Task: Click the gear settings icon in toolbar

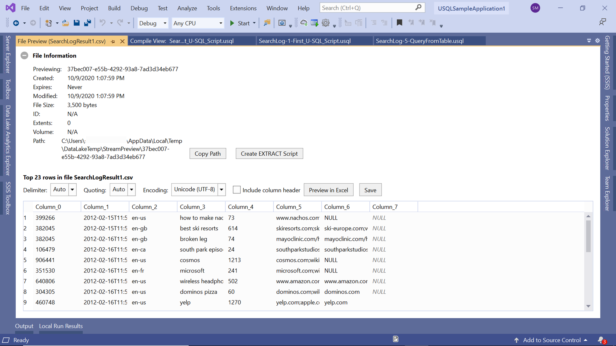Action: 326,23
